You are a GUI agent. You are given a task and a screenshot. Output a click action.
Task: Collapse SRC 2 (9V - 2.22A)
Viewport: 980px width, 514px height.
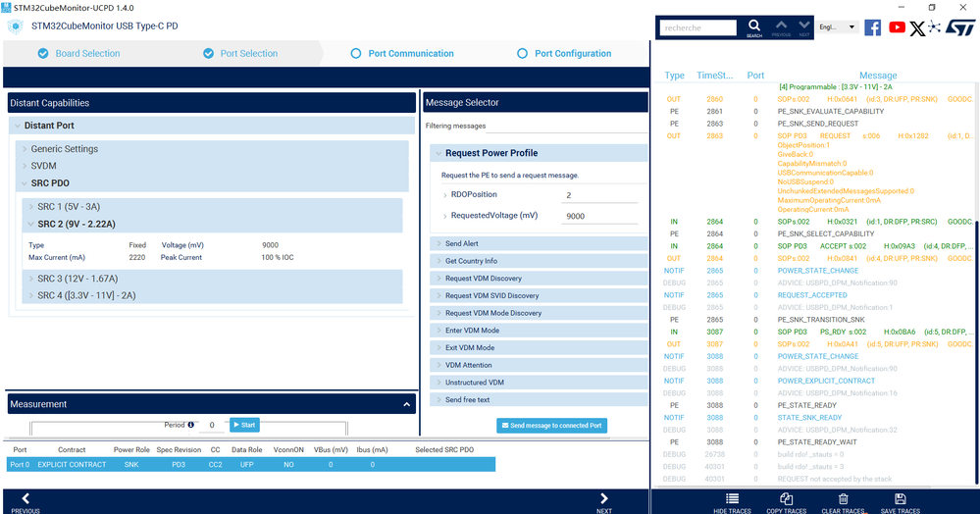[x=30, y=224]
